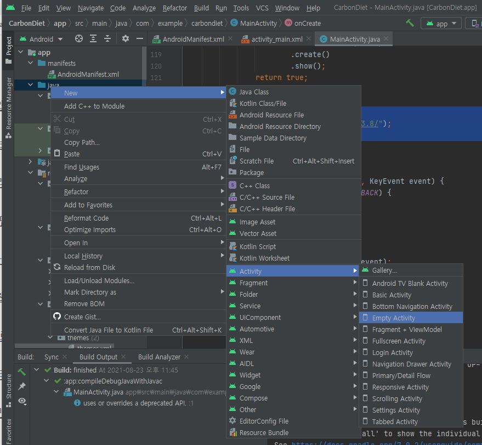Click Find Usages in context menu
The width and height of the screenshot is (482, 445).
(x=138, y=167)
